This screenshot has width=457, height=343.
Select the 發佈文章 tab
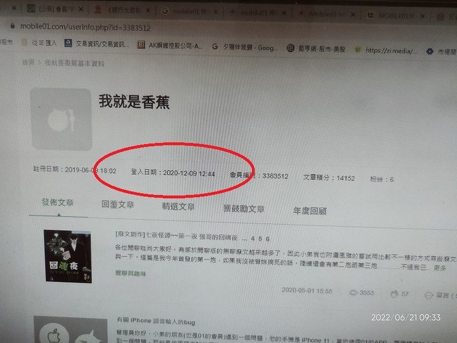tap(58, 202)
